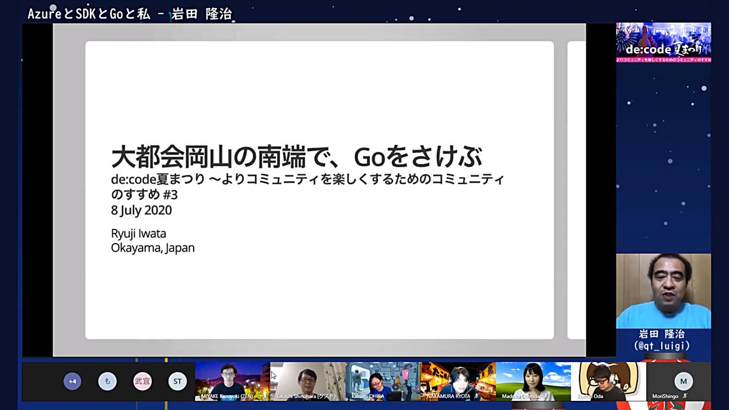Open the de:code 夏まつり banner image
This screenshot has width=729, height=410.
pos(663,41)
